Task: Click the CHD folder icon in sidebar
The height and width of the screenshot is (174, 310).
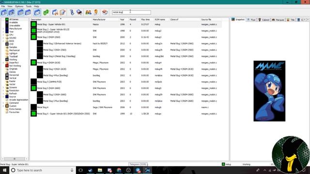Action: click(7, 44)
